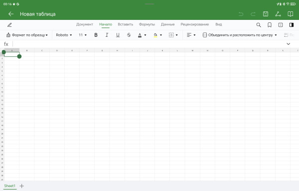
Task: Click the fx function icon
Action: pos(6,44)
